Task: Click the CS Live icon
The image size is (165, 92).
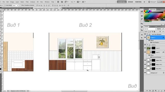Action: [149, 2]
